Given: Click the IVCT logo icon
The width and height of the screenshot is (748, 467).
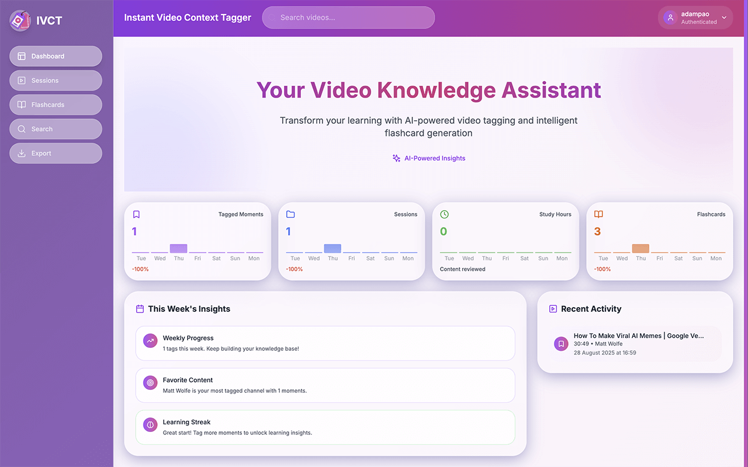Looking at the screenshot, I should 20,21.
